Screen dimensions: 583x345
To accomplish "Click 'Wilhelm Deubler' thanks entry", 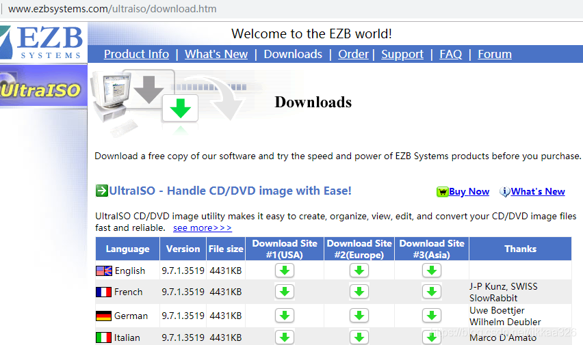I will [x=505, y=322].
